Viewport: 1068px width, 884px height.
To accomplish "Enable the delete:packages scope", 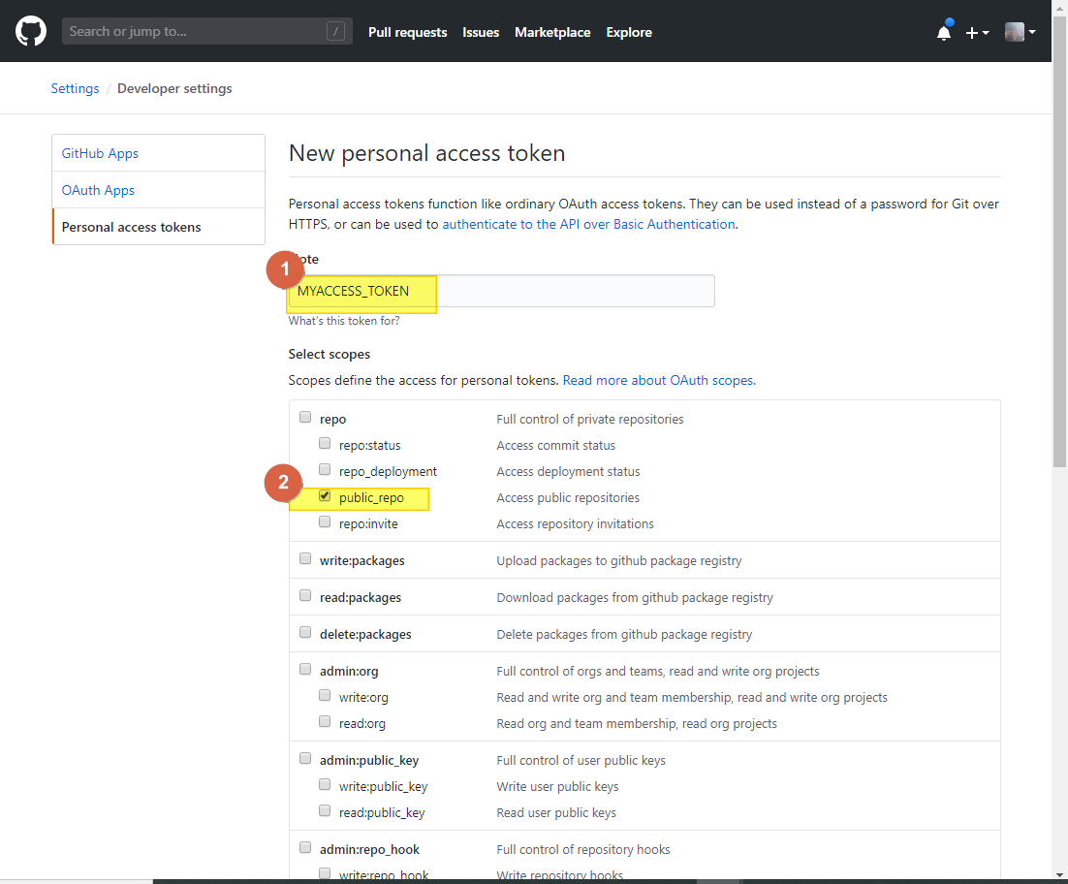I will tap(305, 632).
